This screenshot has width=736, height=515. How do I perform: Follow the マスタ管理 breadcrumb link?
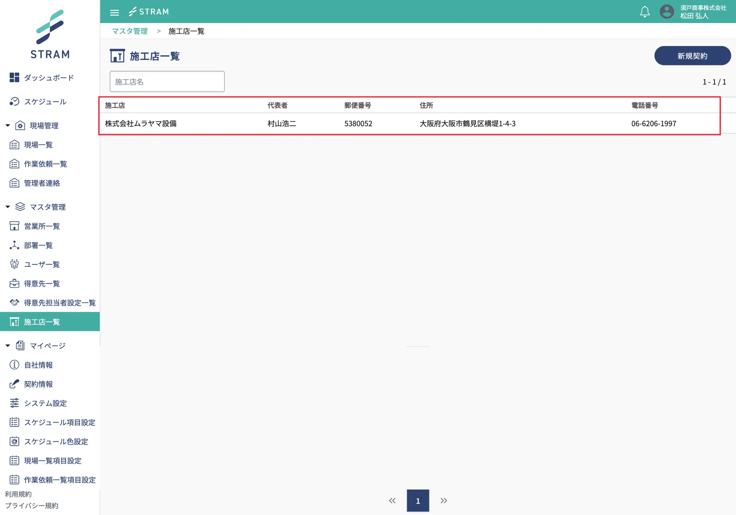point(129,31)
